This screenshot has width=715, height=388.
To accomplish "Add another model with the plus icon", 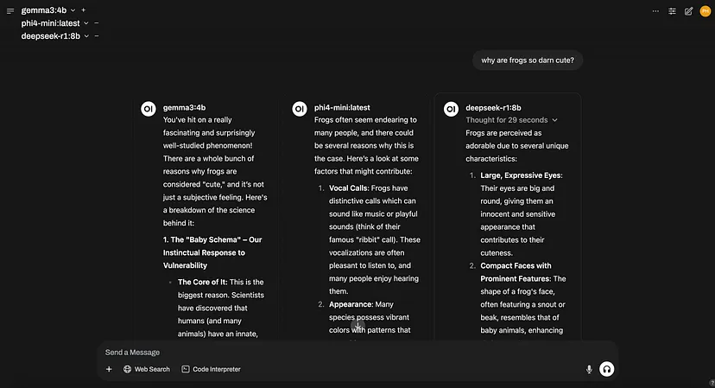I will point(84,10).
